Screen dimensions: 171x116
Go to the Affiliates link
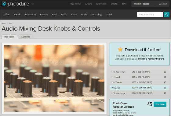tap(115, 4)
